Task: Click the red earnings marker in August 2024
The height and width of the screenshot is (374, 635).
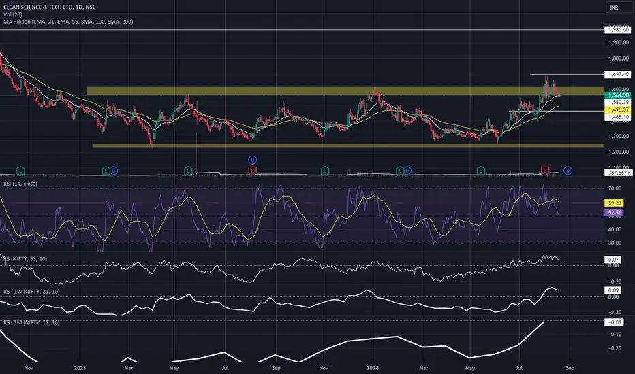Action: 545,171
